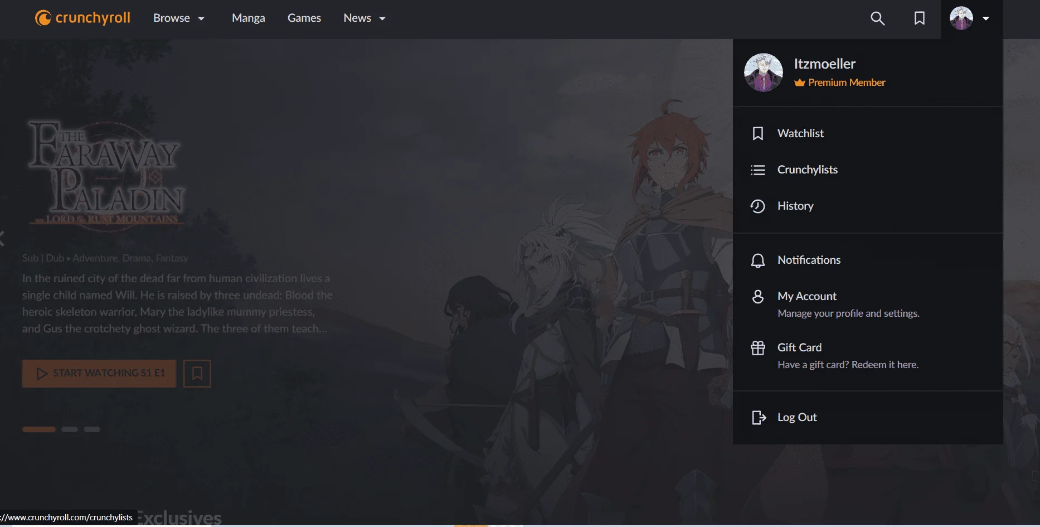Add Faraway Paladin to watchlist bookmark button

(197, 373)
